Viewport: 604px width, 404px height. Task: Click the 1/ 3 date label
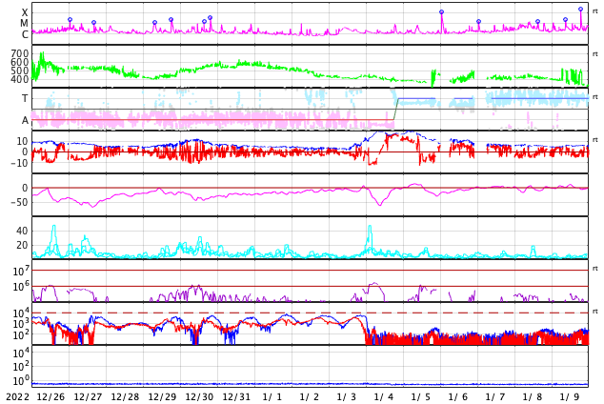click(x=347, y=397)
